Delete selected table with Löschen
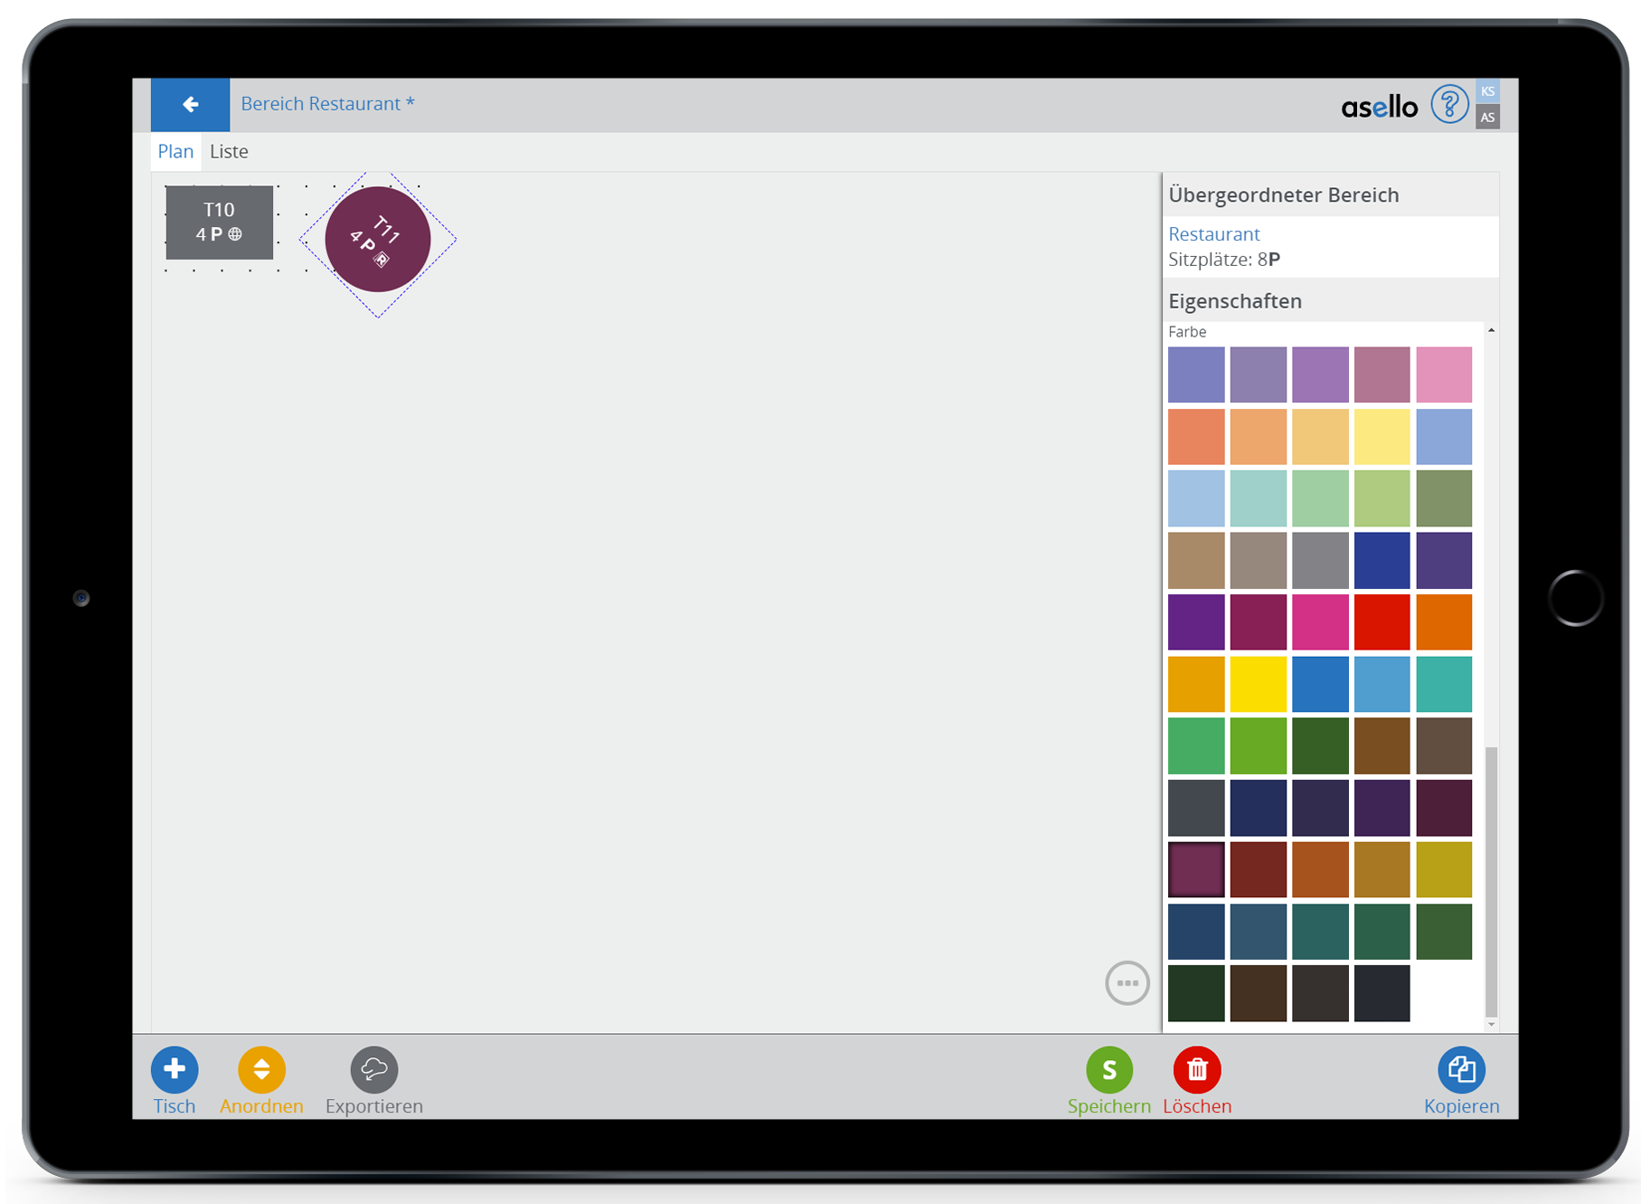This screenshot has width=1641, height=1204. (x=1196, y=1069)
